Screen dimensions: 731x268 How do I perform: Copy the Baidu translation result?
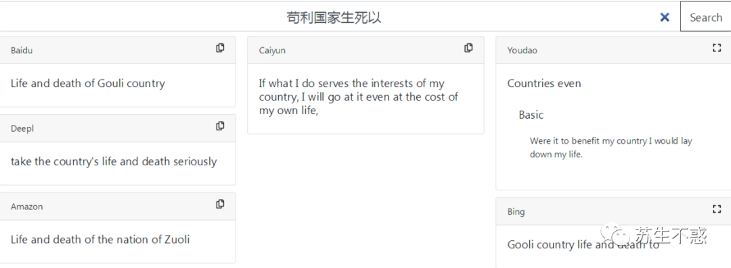220,48
